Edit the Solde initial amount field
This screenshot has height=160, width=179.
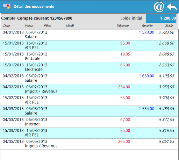click(x=161, y=18)
